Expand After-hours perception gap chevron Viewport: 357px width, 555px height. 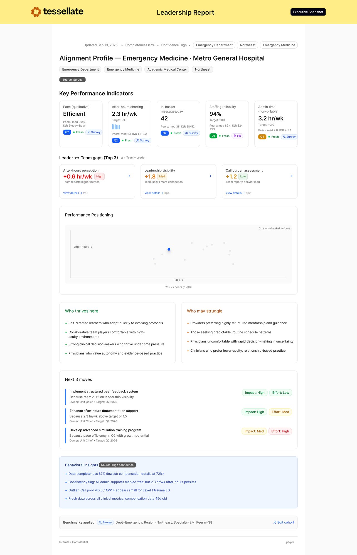tap(129, 176)
